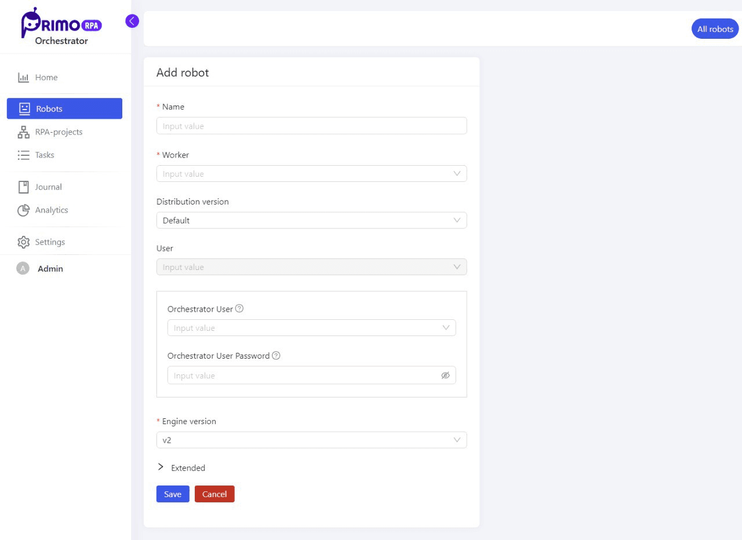Open the Worker dropdown

point(311,174)
